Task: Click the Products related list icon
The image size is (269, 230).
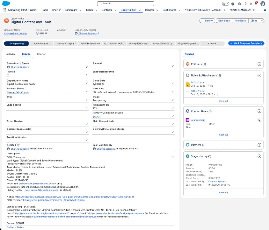Action: click(188, 64)
